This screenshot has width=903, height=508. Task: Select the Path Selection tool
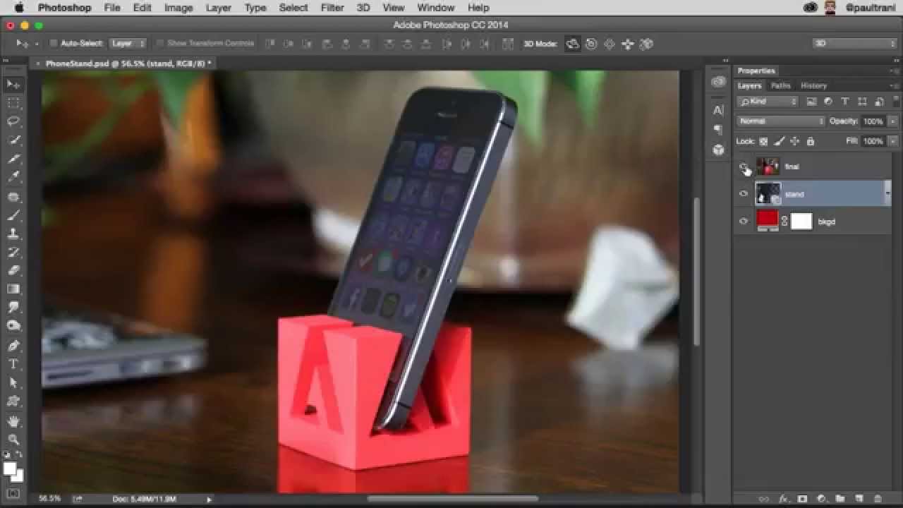point(13,382)
